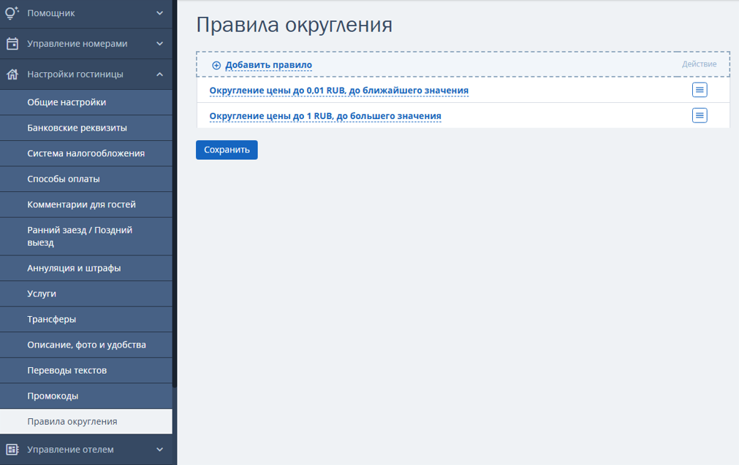Click the Настройки гостиницы house icon

(12, 74)
